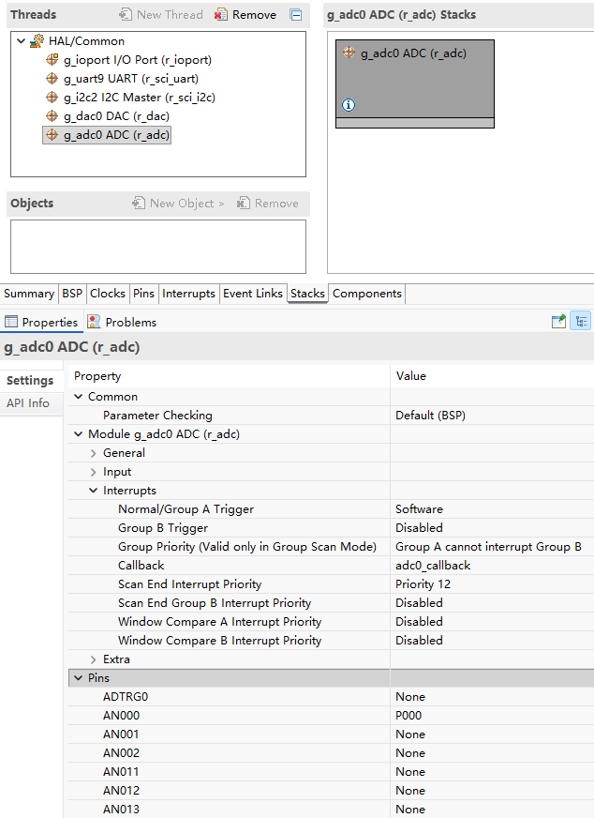Viewport: 594px width, 818px height.
Task: Open the Pins tab
Action: (143, 294)
